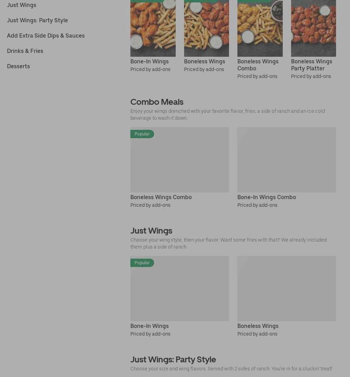Open Boneless Wings Party Platter photo
This screenshot has height=377, width=350.
(x=313, y=29)
